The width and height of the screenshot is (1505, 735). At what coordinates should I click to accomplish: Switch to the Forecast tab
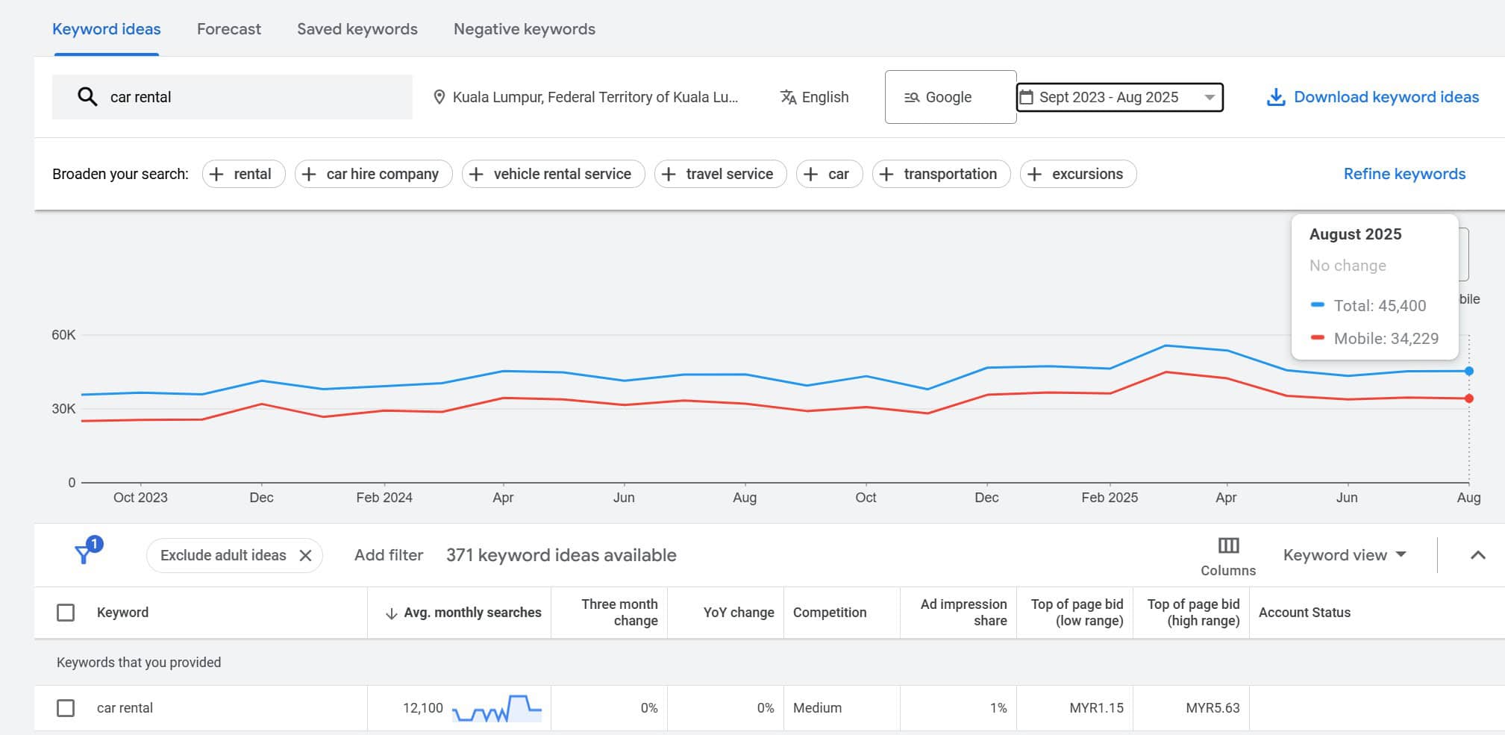click(228, 29)
